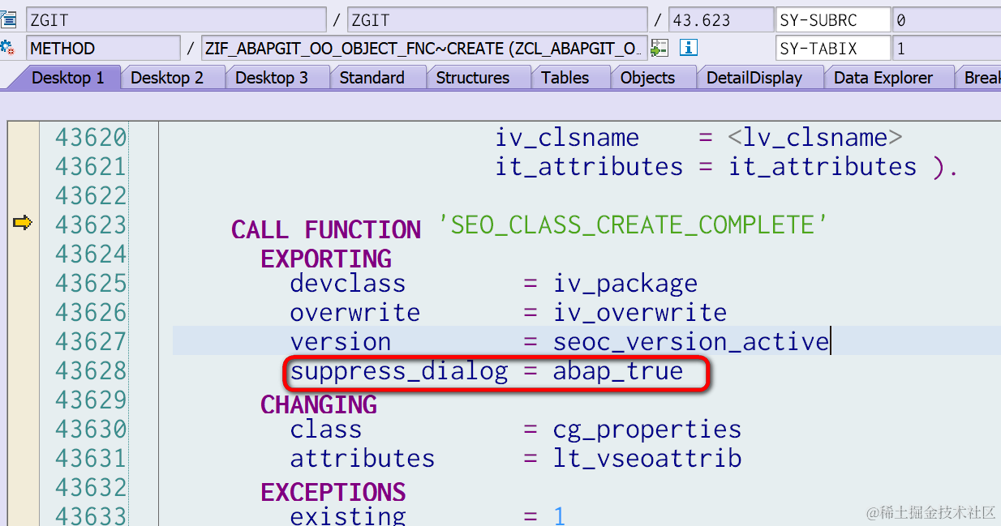Click it_attributes parameter name on line 43621
The width and height of the screenshot is (1001, 526).
(589, 166)
